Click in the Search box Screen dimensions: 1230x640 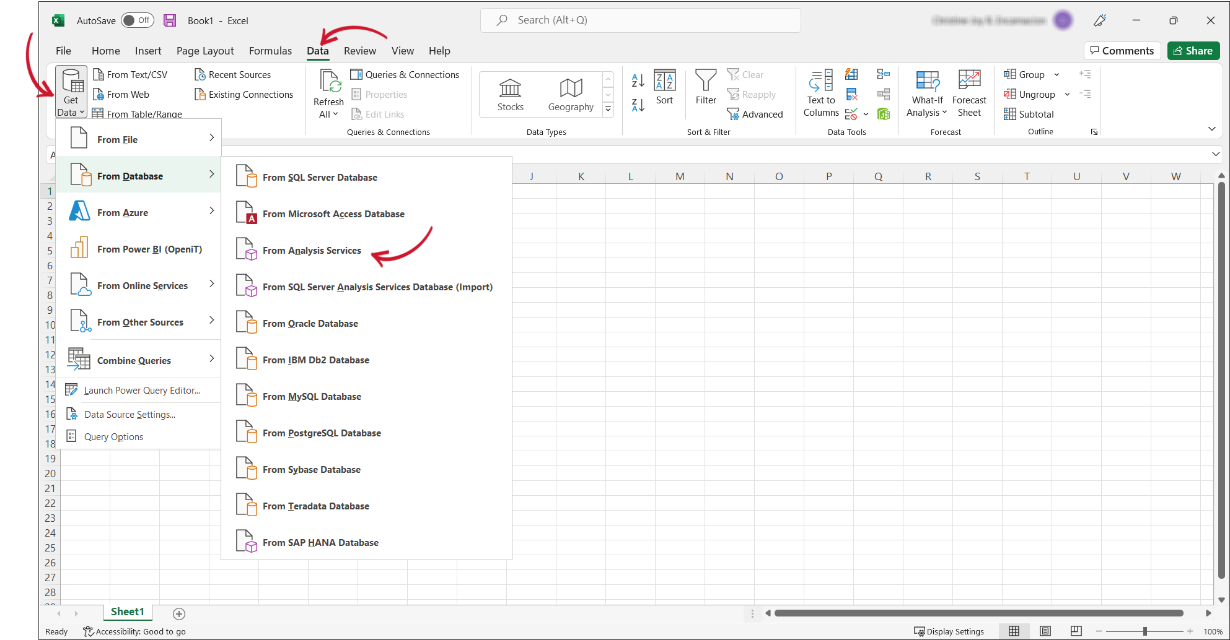(640, 20)
